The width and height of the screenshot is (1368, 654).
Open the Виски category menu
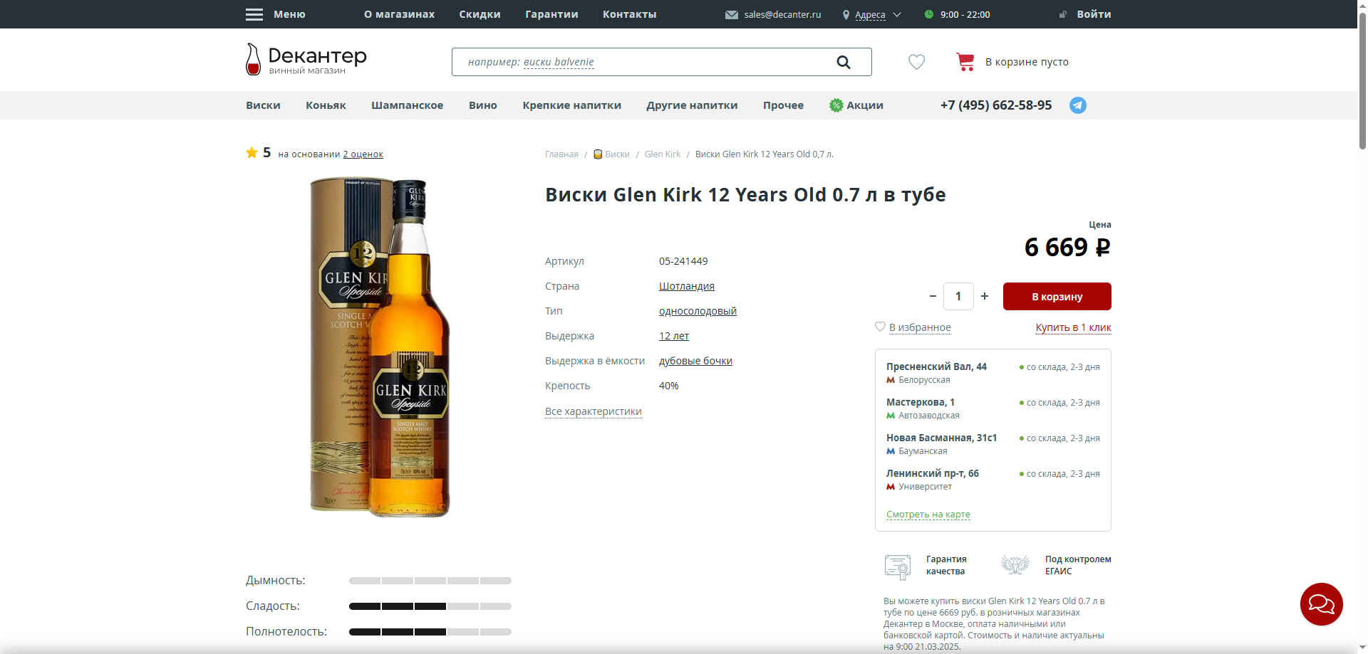click(x=263, y=105)
